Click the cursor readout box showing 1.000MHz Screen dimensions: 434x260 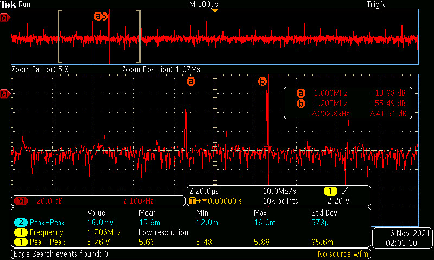point(348,103)
